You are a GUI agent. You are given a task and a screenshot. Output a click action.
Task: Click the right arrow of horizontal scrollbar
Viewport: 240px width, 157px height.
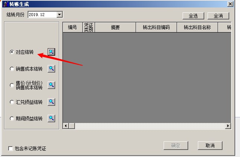coord(228,126)
